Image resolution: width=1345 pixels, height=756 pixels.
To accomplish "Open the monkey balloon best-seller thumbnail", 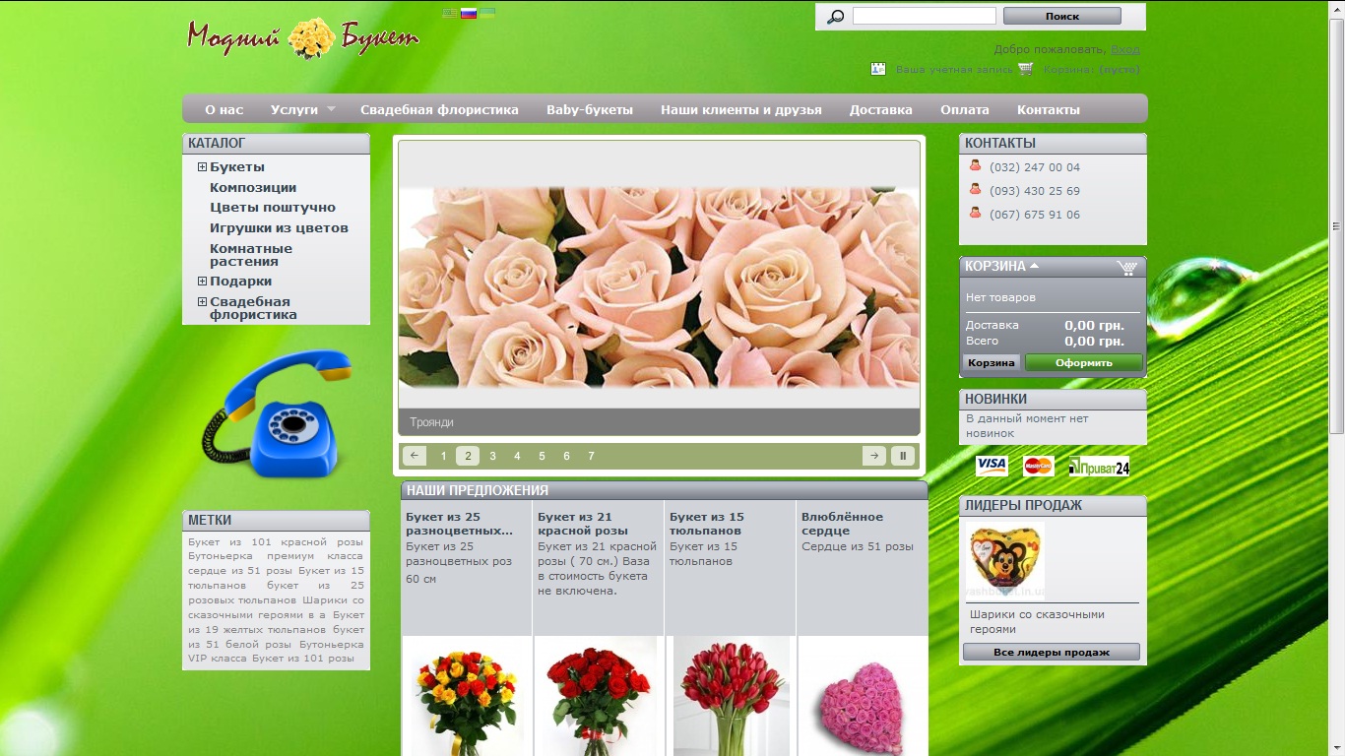I will [x=1004, y=560].
